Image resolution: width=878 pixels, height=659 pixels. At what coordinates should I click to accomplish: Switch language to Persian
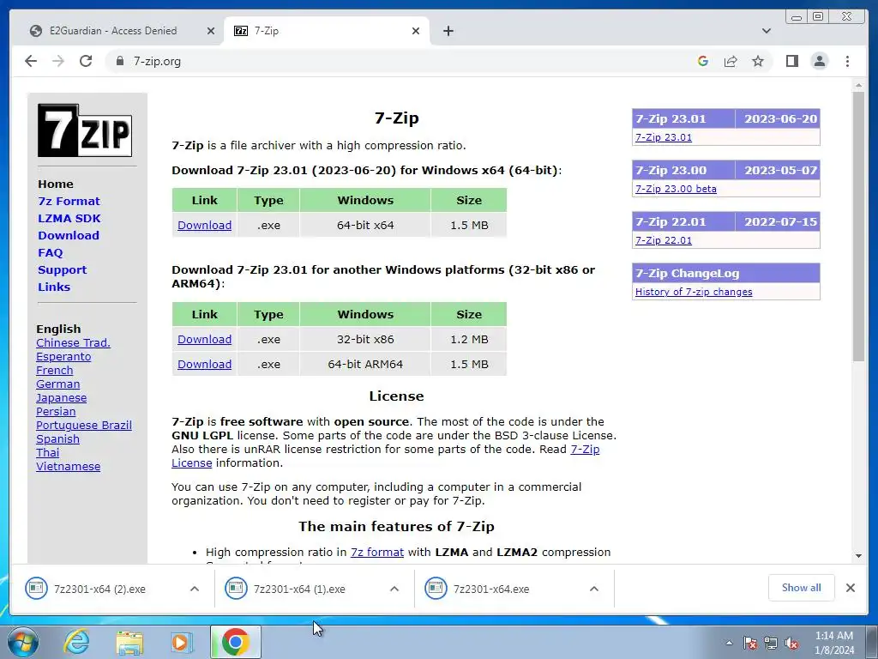tap(56, 411)
